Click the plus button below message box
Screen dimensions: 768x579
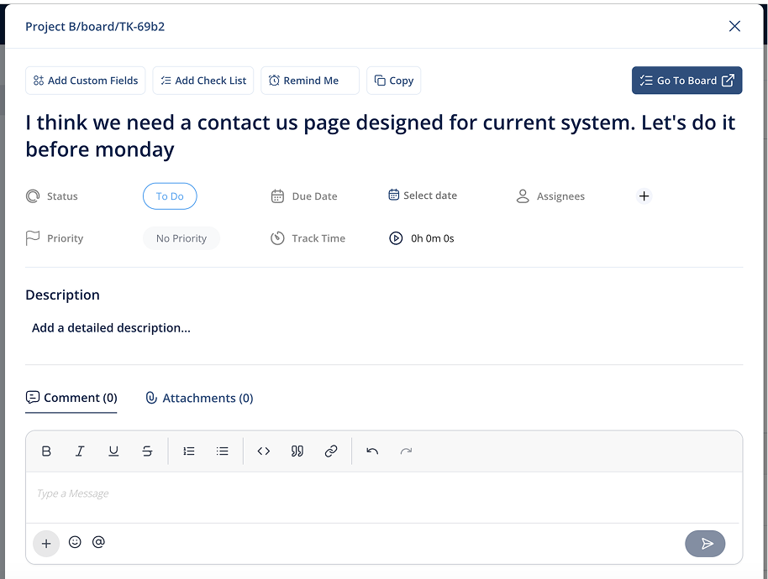point(46,543)
